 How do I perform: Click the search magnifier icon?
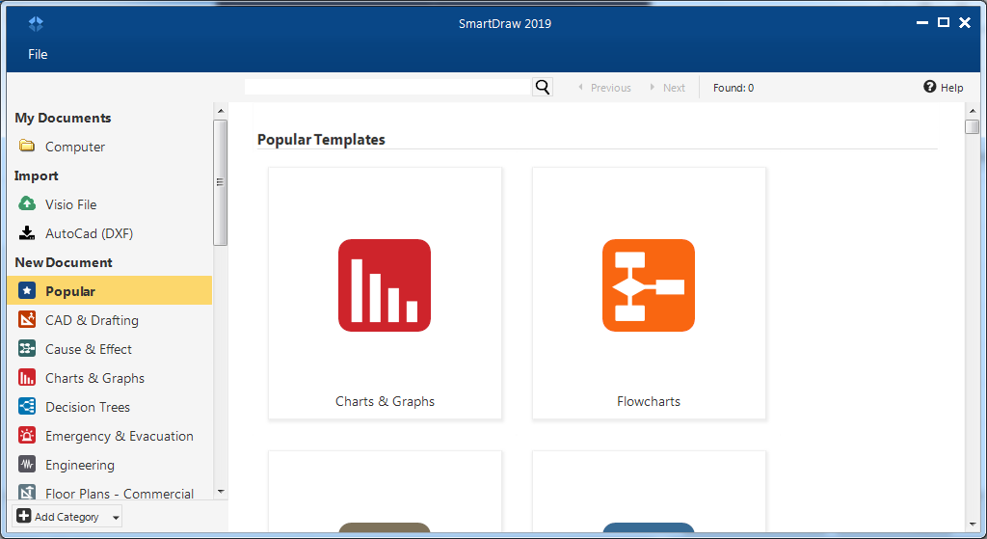point(542,87)
